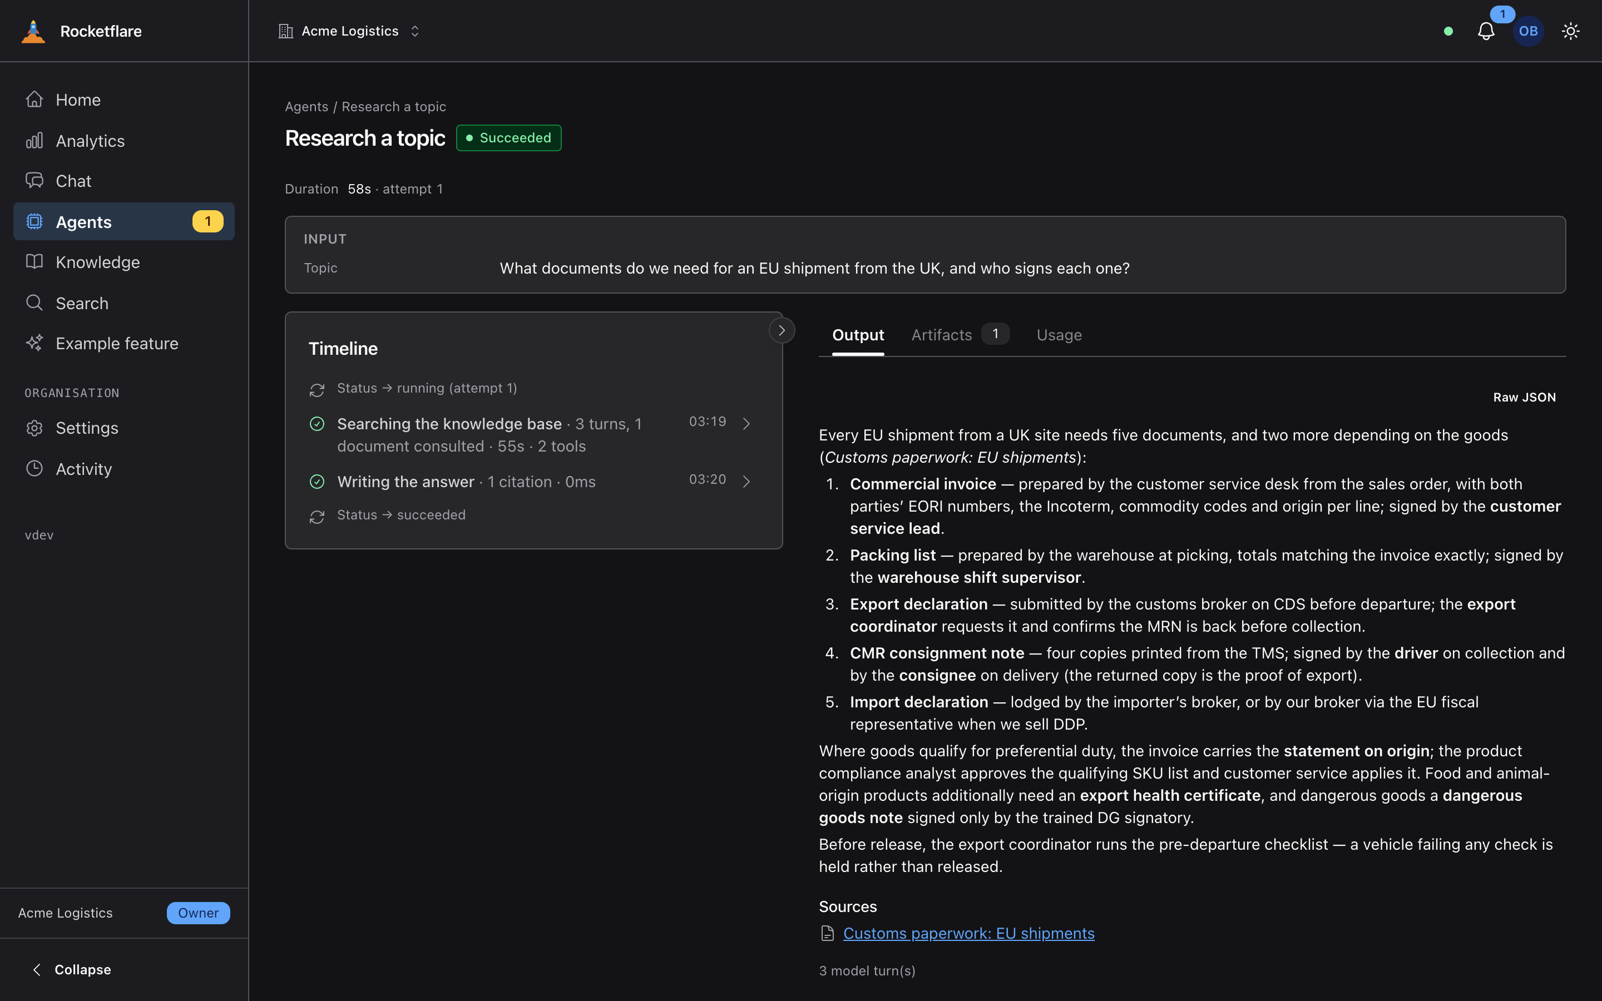
Task: Go to the Search page
Action: click(x=124, y=303)
